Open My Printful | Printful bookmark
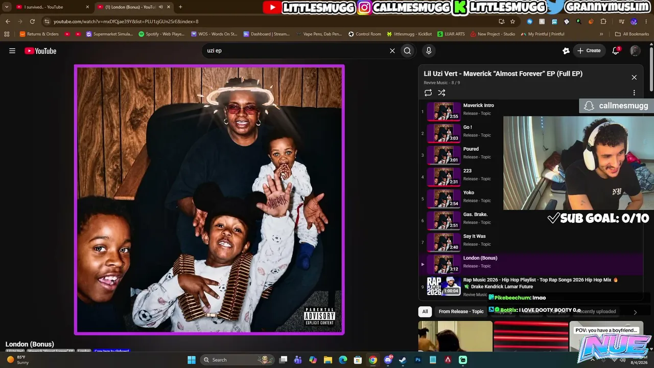 (543, 34)
